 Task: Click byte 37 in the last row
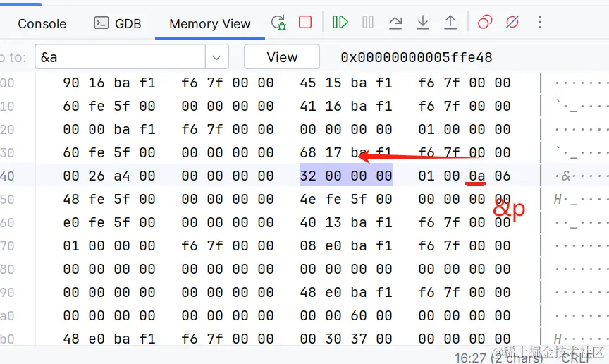click(x=359, y=339)
